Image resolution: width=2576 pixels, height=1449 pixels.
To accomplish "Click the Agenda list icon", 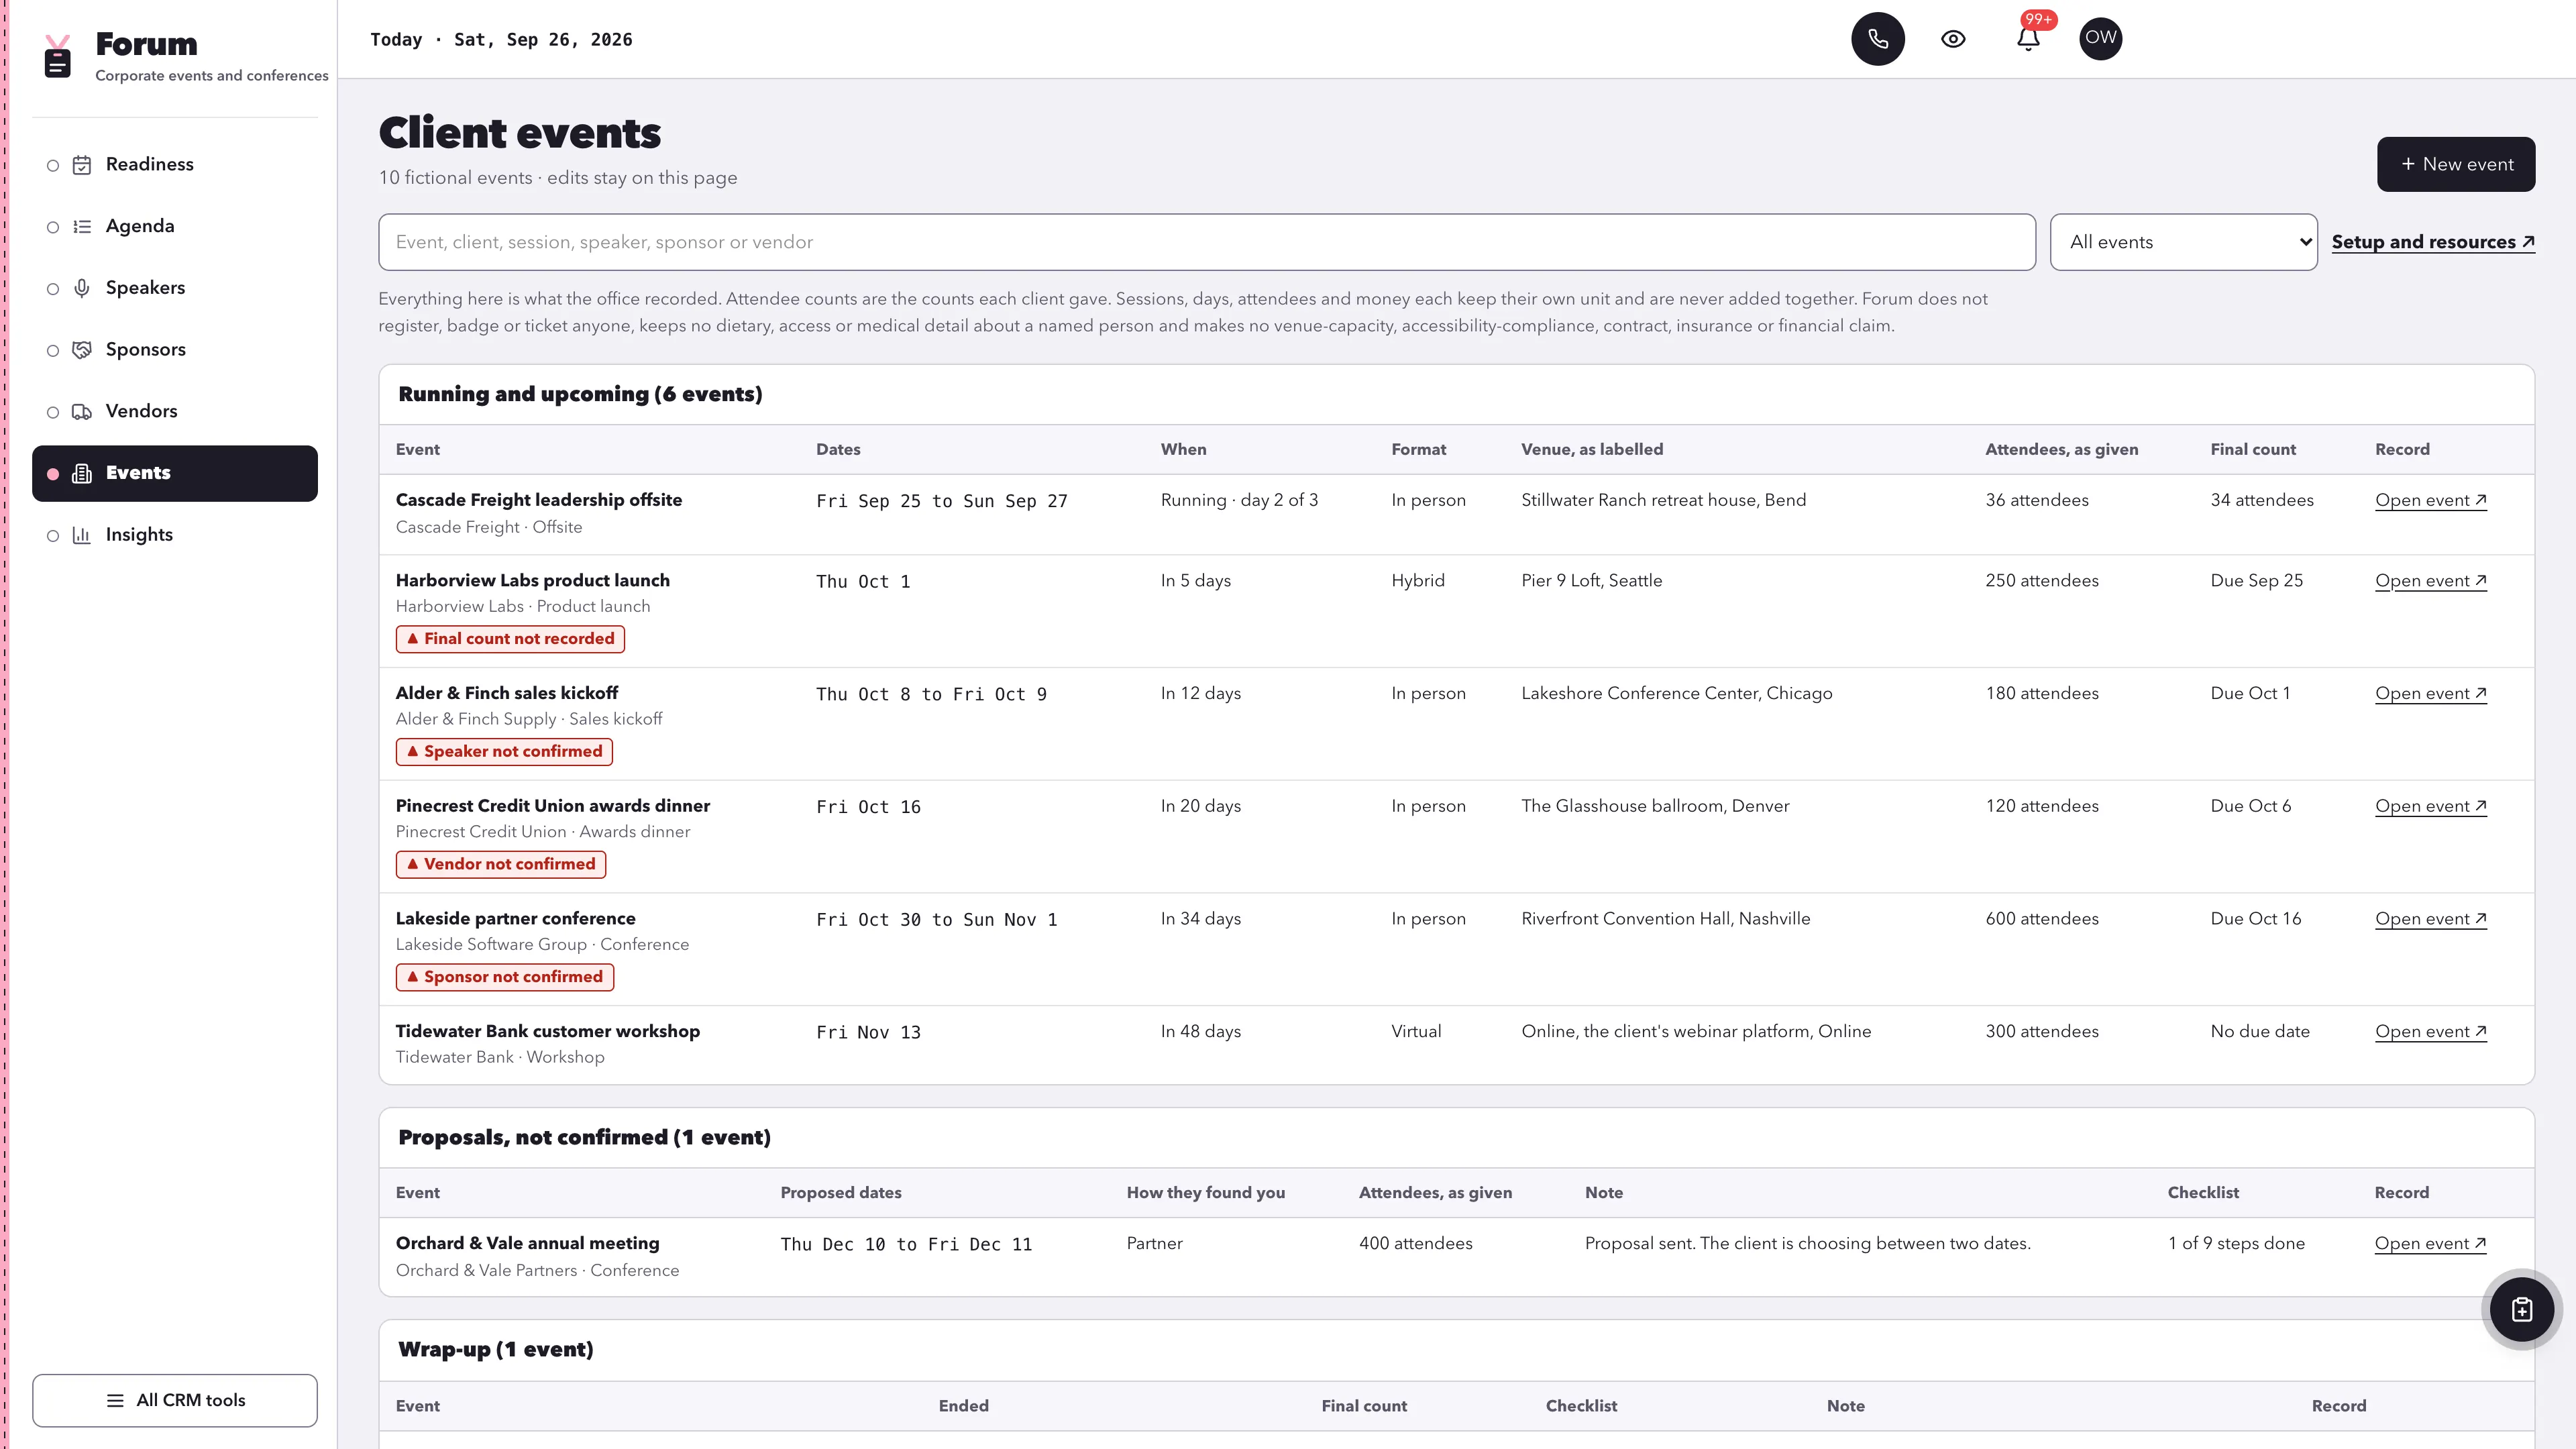I will [82, 227].
